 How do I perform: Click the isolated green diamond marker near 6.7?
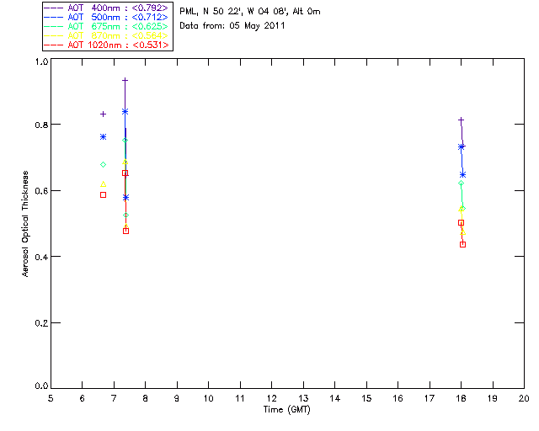(x=103, y=165)
